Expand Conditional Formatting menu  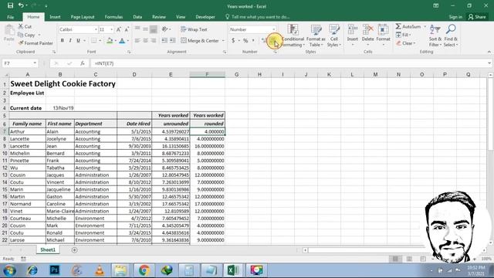pyautogui.click(x=293, y=36)
